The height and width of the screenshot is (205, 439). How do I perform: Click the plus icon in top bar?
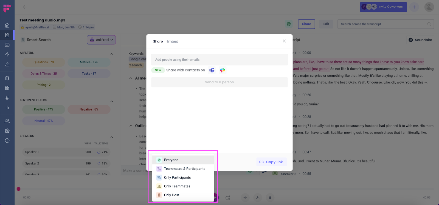(414, 7)
